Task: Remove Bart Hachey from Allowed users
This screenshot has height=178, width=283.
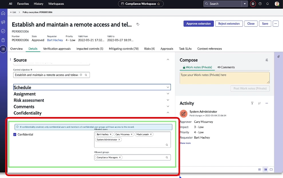Action: tap(111, 134)
